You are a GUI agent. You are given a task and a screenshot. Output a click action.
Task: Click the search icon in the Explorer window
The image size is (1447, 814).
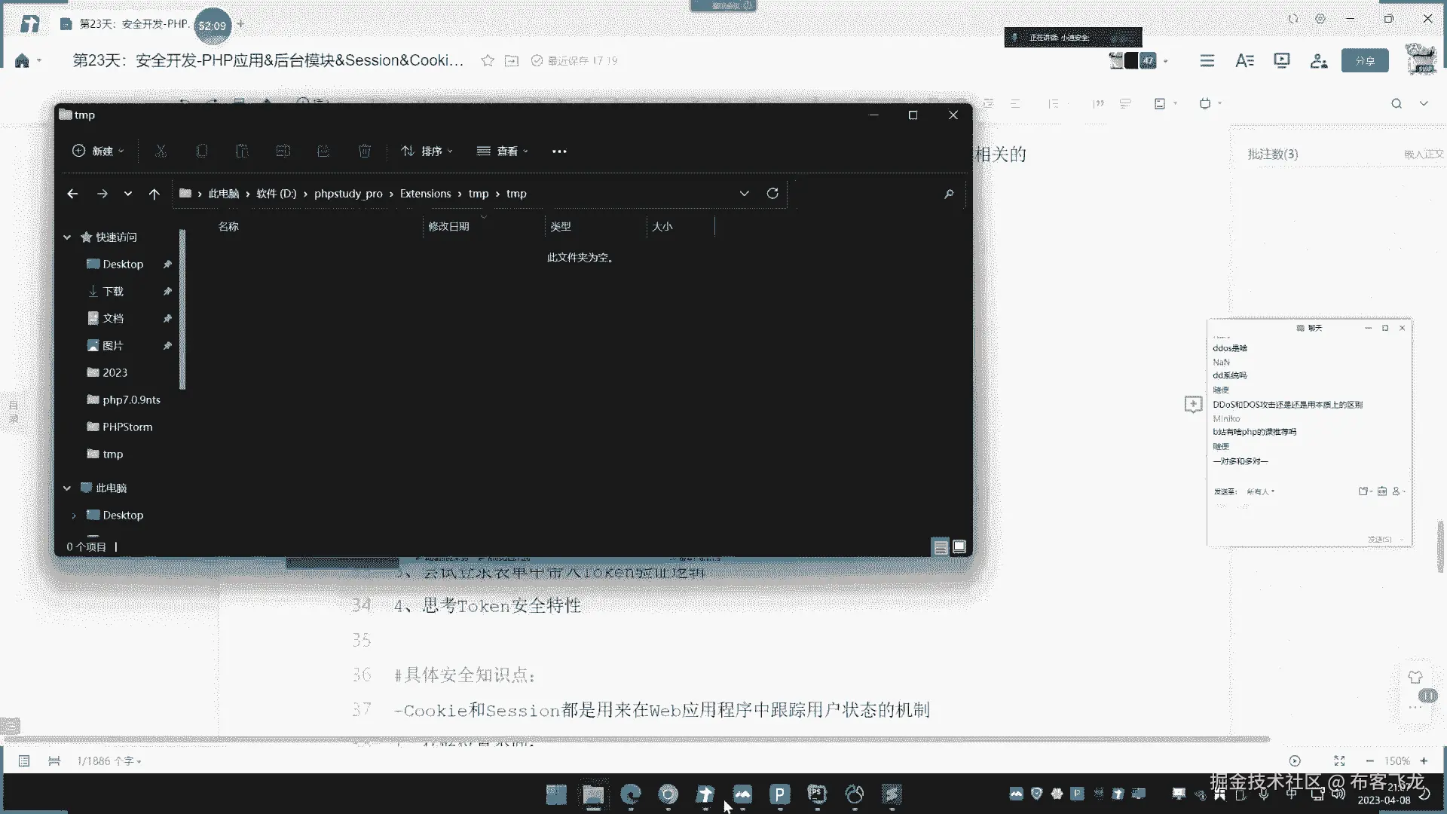949,194
